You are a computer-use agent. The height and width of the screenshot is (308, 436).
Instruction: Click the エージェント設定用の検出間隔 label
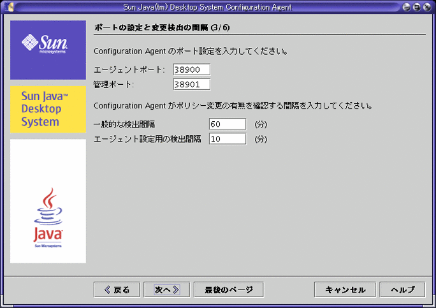point(147,139)
